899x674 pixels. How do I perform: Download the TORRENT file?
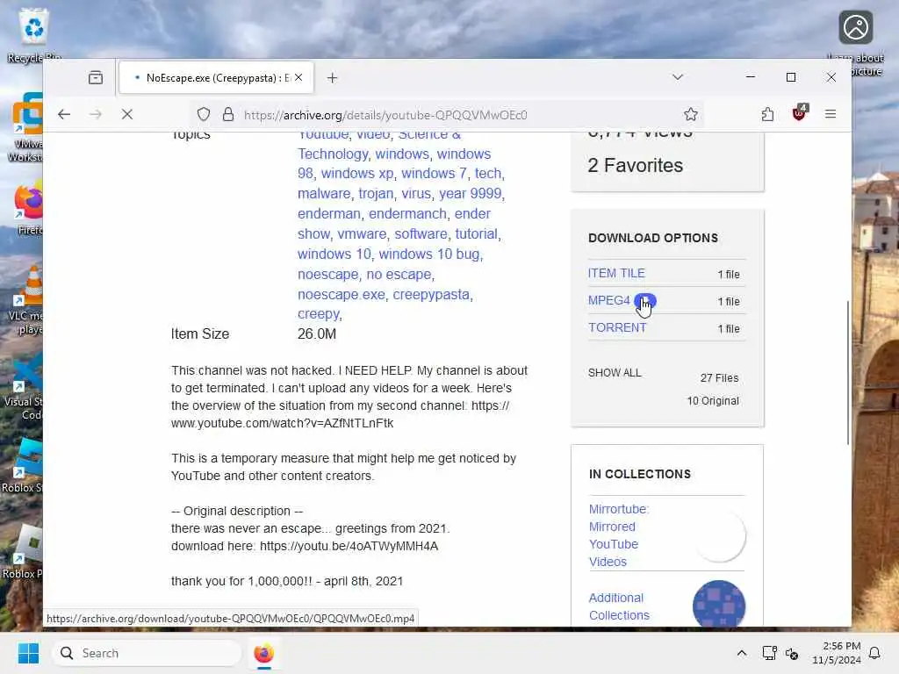(x=617, y=328)
